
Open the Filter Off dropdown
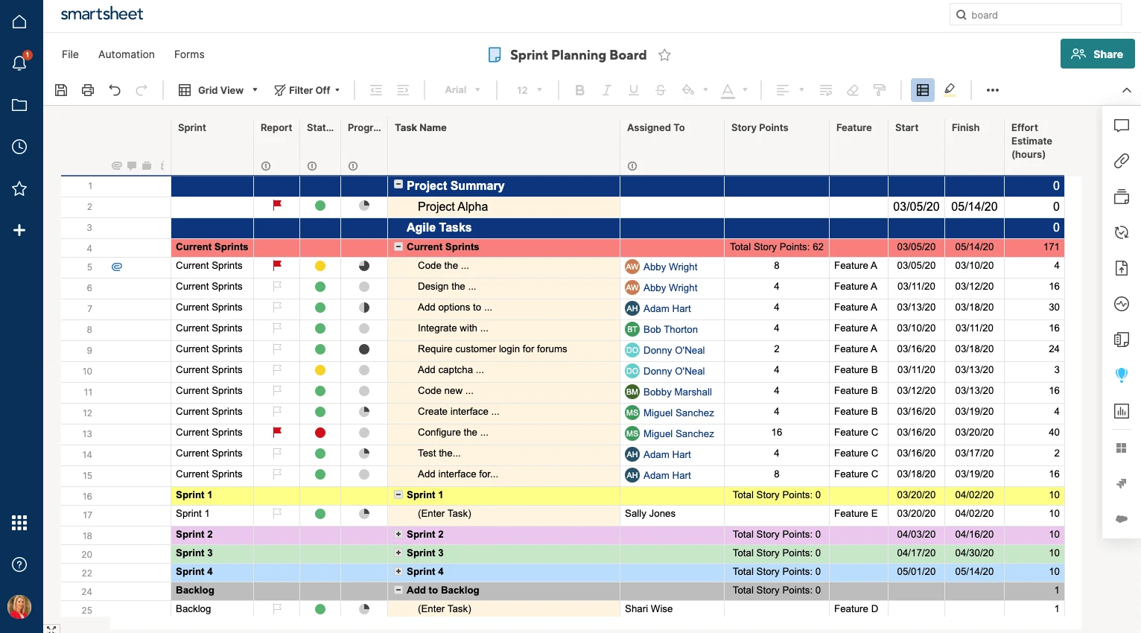click(307, 89)
